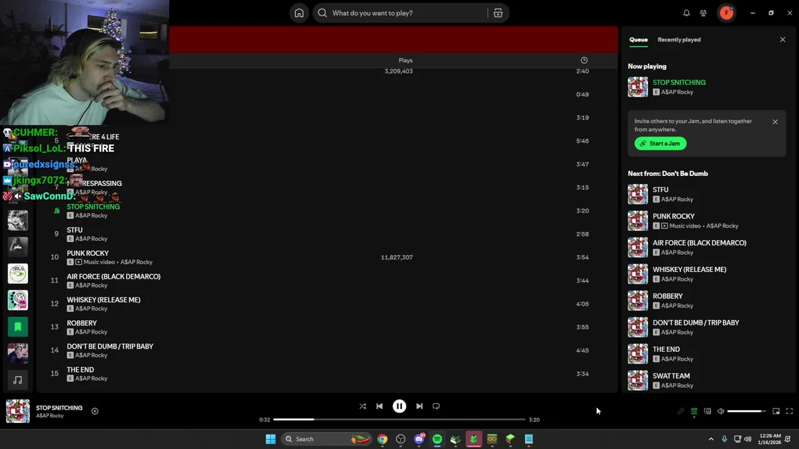
Task: Open the Friend Activity icon
Action: point(703,13)
